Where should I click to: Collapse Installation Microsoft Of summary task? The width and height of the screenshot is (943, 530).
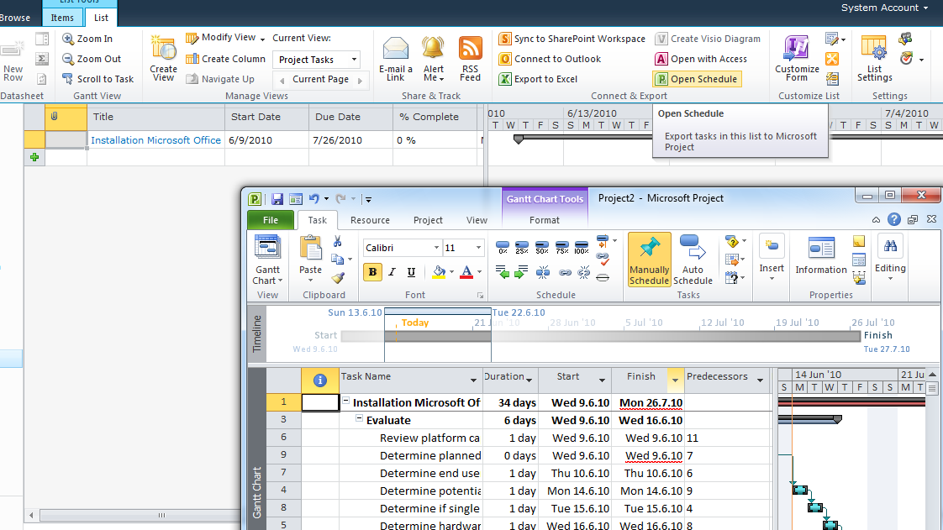tap(345, 400)
